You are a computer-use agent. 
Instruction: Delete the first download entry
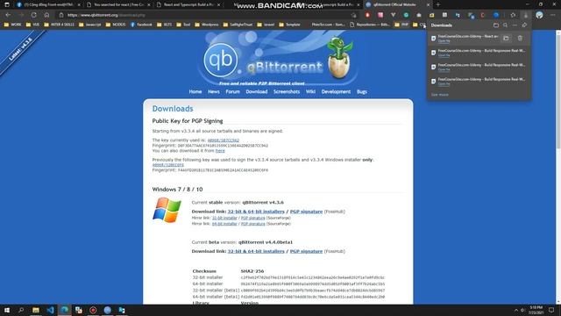pos(520,38)
